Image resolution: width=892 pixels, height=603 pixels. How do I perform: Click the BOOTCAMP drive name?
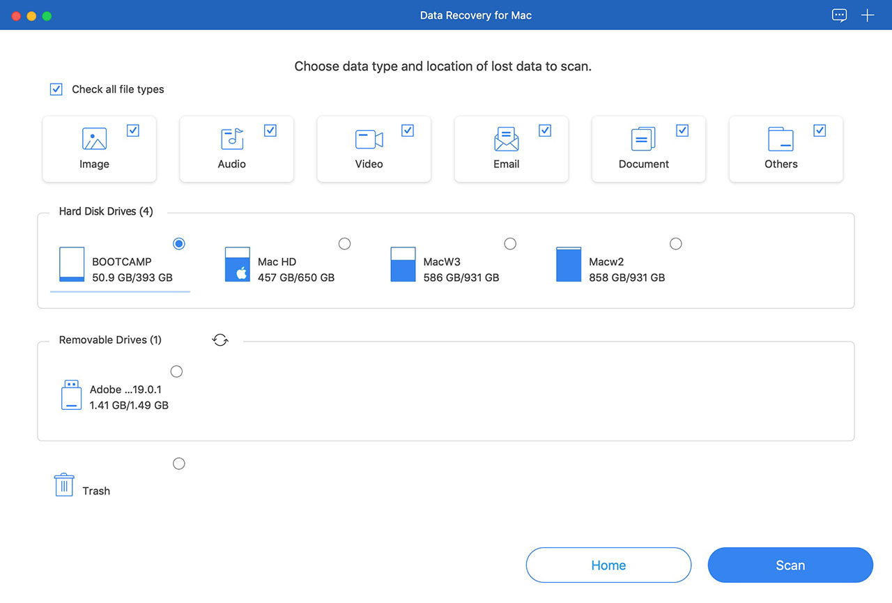pos(122,262)
